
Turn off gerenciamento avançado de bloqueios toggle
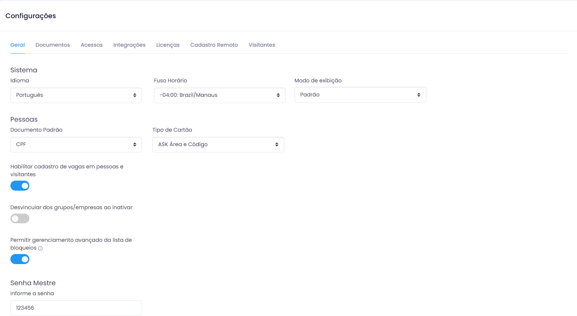tap(20, 259)
